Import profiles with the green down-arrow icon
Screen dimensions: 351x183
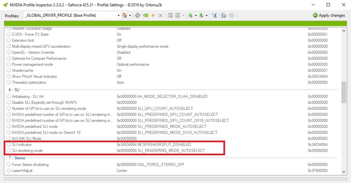click(x=201, y=15)
